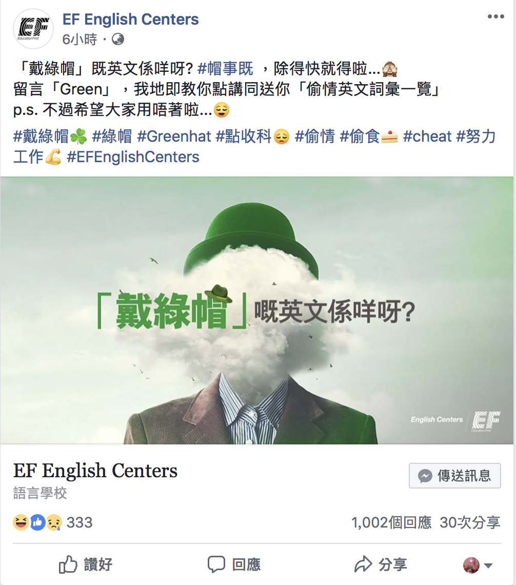
Task: Open the #帽事既 hashtag link
Action: coord(225,69)
